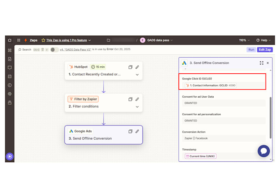This screenshot has width=280, height=189.
Task: Edit the Google Ads step with pencil
Action: (x=137, y=131)
